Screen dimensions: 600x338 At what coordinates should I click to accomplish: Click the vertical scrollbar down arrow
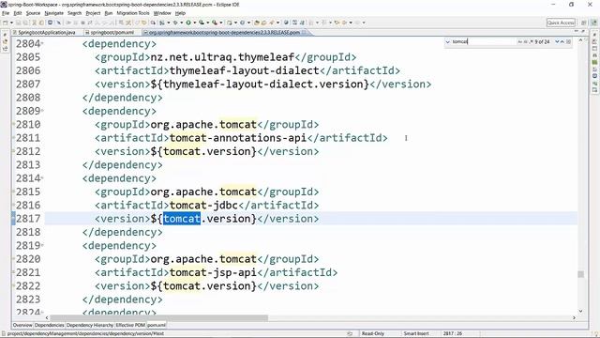tap(581, 311)
